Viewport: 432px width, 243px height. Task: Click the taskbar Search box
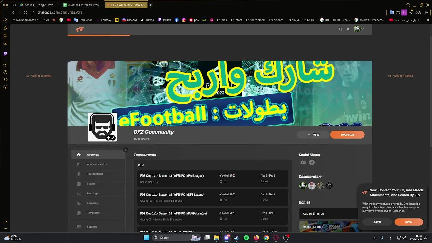[177, 238]
